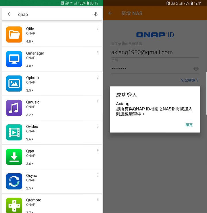Image resolution: width=207 pixels, height=213 pixels.
Task: Open the Qphoto picture app icon
Action: click(x=14, y=84)
